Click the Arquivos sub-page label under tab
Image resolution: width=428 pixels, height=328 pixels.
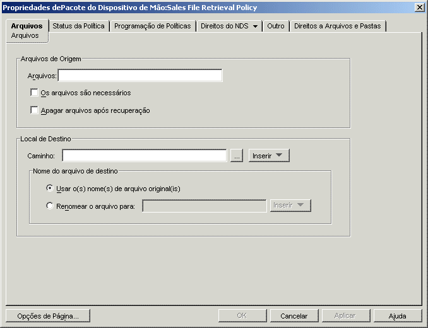point(25,36)
